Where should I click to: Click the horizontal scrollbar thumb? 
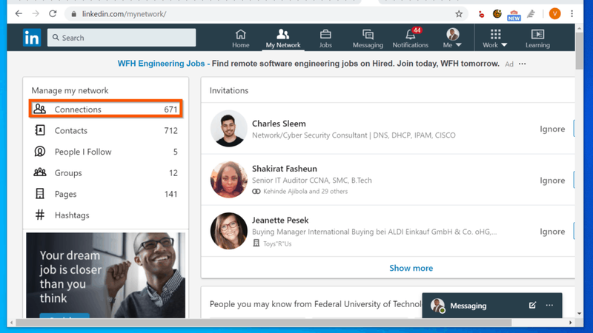click(x=264, y=323)
